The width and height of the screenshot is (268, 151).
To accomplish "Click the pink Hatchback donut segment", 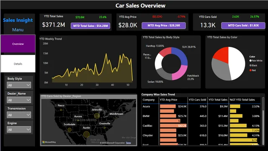I will tap(179, 73).
